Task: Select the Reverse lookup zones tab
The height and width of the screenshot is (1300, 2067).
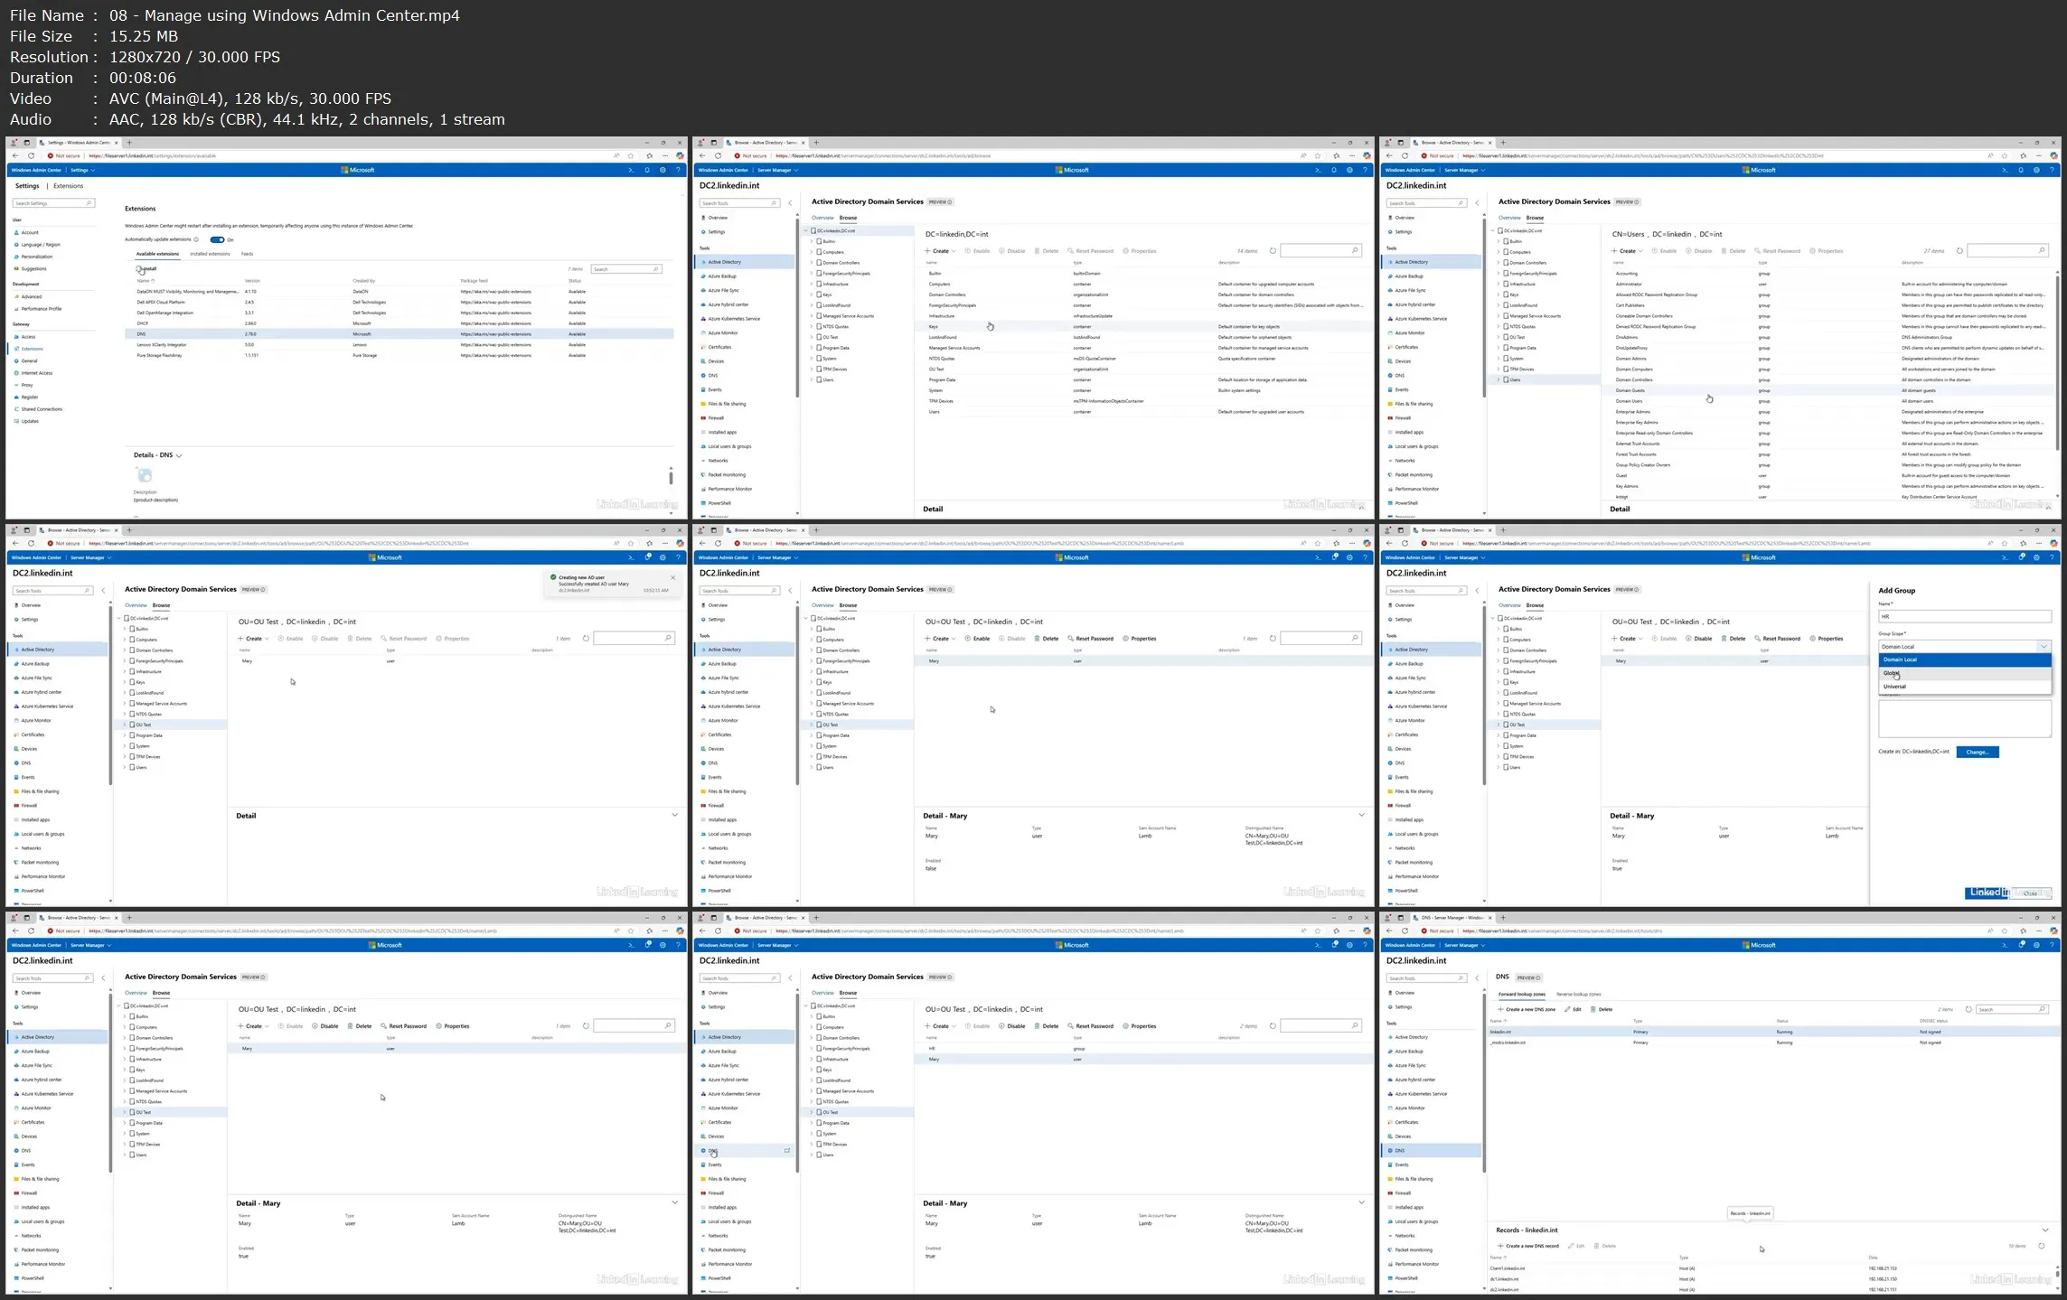Action: coord(1578,994)
